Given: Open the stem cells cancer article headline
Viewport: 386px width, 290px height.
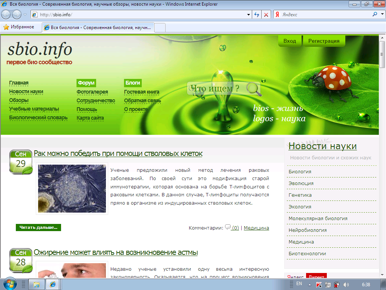Looking at the screenshot, I should click(x=118, y=153).
